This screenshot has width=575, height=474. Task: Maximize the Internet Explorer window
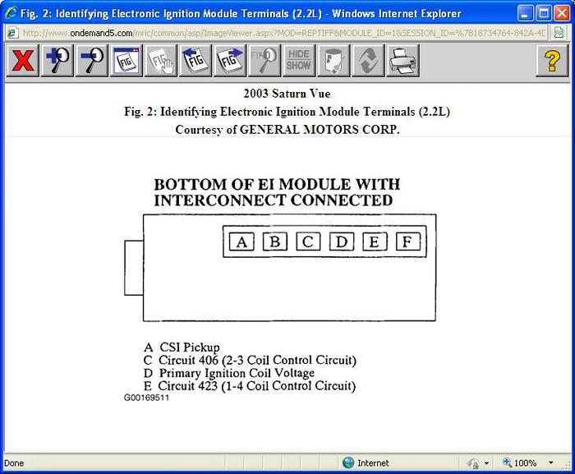[543, 14]
